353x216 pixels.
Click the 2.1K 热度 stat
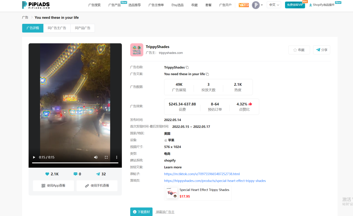coord(238,87)
